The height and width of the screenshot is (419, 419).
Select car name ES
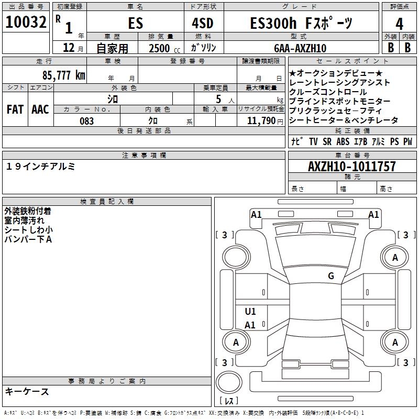point(136,23)
